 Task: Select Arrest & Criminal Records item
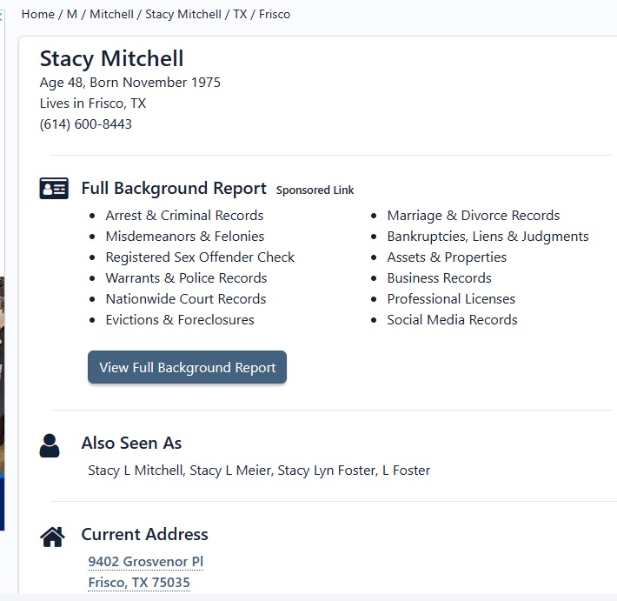pyautogui.click(x=184, y=216)
